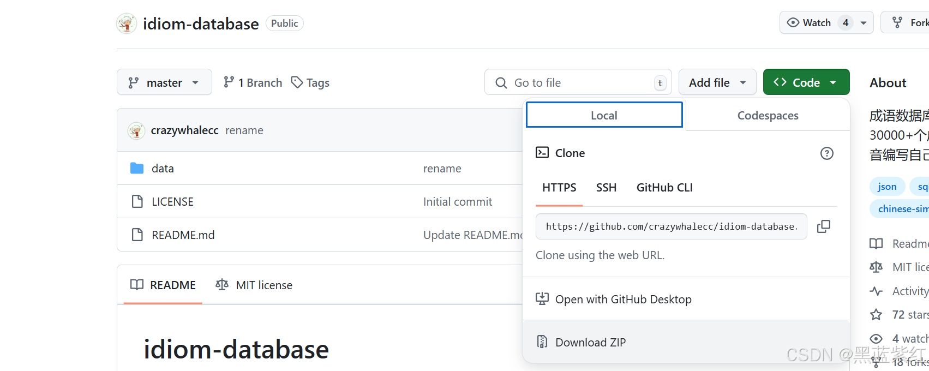Open Initial commit message link
This screenshot has width=929, height=371.
tap(458, 201)
